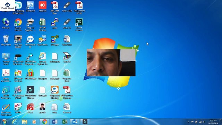The width and height of the screenshot is (222, 125).
Task: Select the GIDC Plot Dues PDF file
Action: [55, 8]
